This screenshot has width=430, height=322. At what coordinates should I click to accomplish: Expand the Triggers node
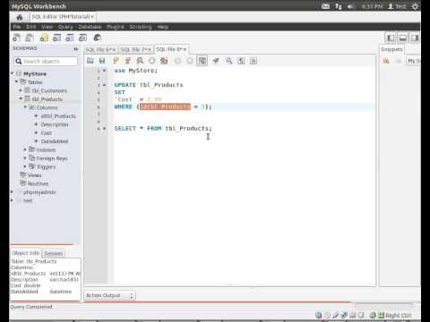coord(25,166)
